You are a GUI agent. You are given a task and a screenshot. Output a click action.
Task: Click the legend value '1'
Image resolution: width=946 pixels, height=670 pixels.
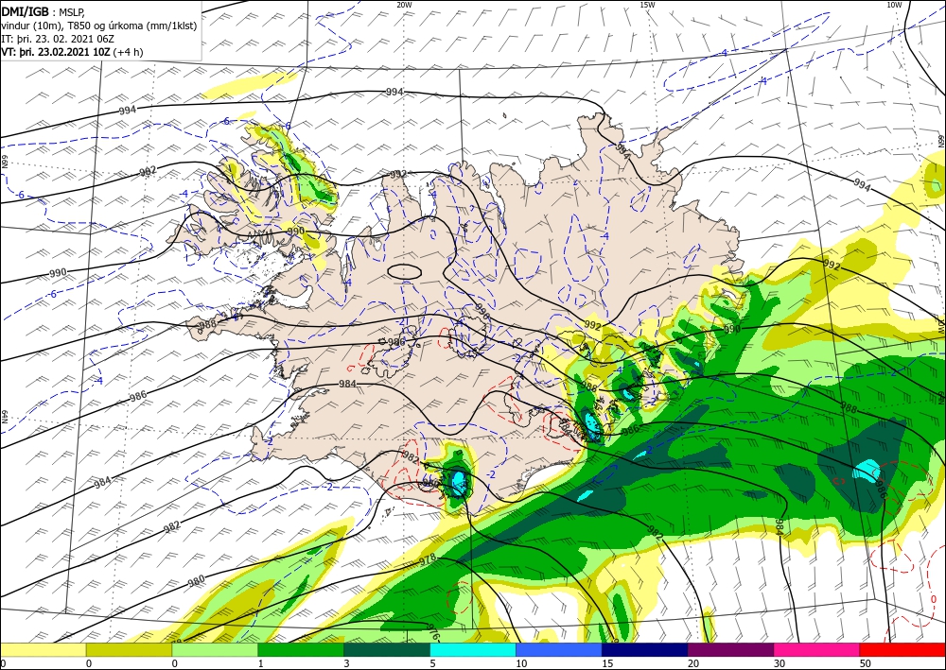[x=261, y=663]
